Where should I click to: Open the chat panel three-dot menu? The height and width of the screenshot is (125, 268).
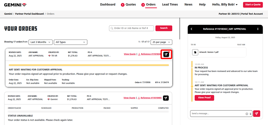click(258, 29)
